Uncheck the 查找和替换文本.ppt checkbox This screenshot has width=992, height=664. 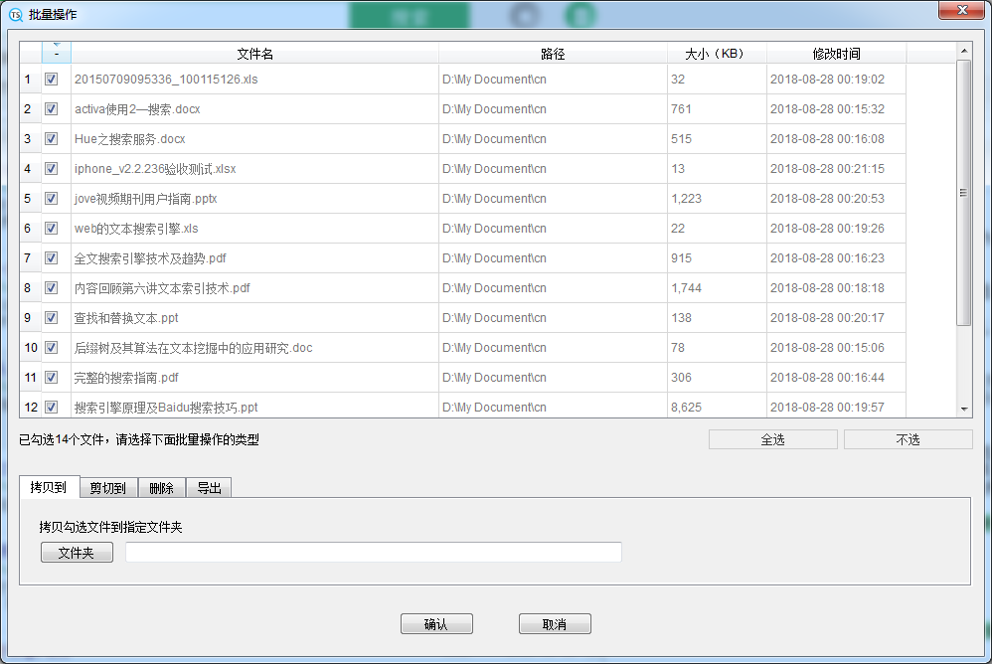(52, 318)
